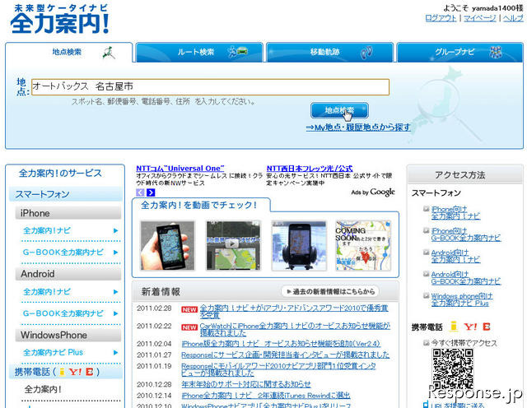Click the EZweb icon in left sidebar

90,372
